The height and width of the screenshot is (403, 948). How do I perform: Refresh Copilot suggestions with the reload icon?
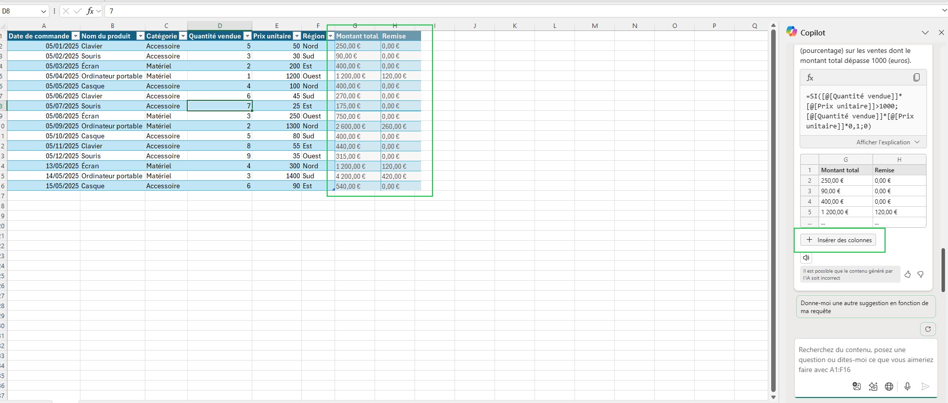coord(928,329)
